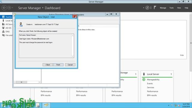Click the Server Manager refresh icon
Image resolution: width=192 pixels, height=108 pixels.
tap(147, 8)
